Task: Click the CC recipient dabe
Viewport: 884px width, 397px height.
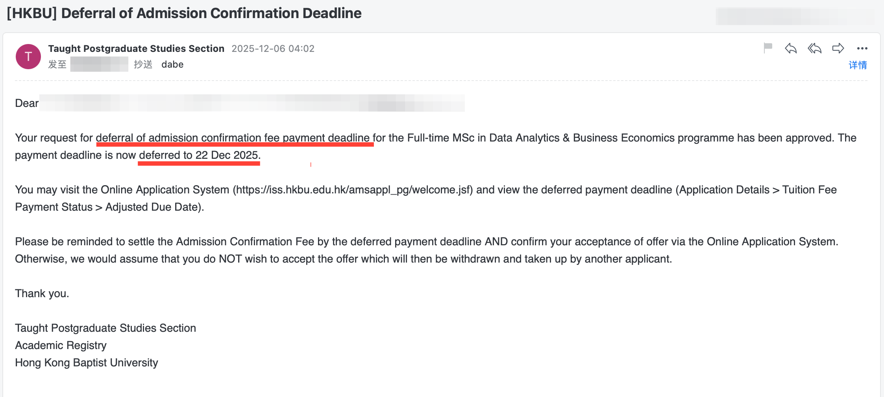Action: 172,64
